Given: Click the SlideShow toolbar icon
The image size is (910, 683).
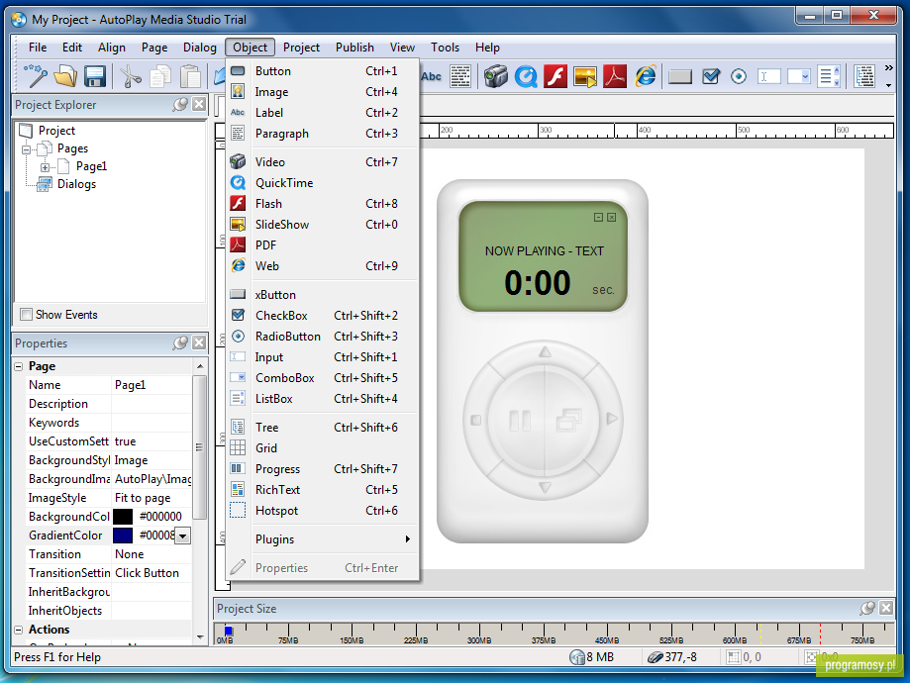Looking at the screenshot, I should coord(585,76).
